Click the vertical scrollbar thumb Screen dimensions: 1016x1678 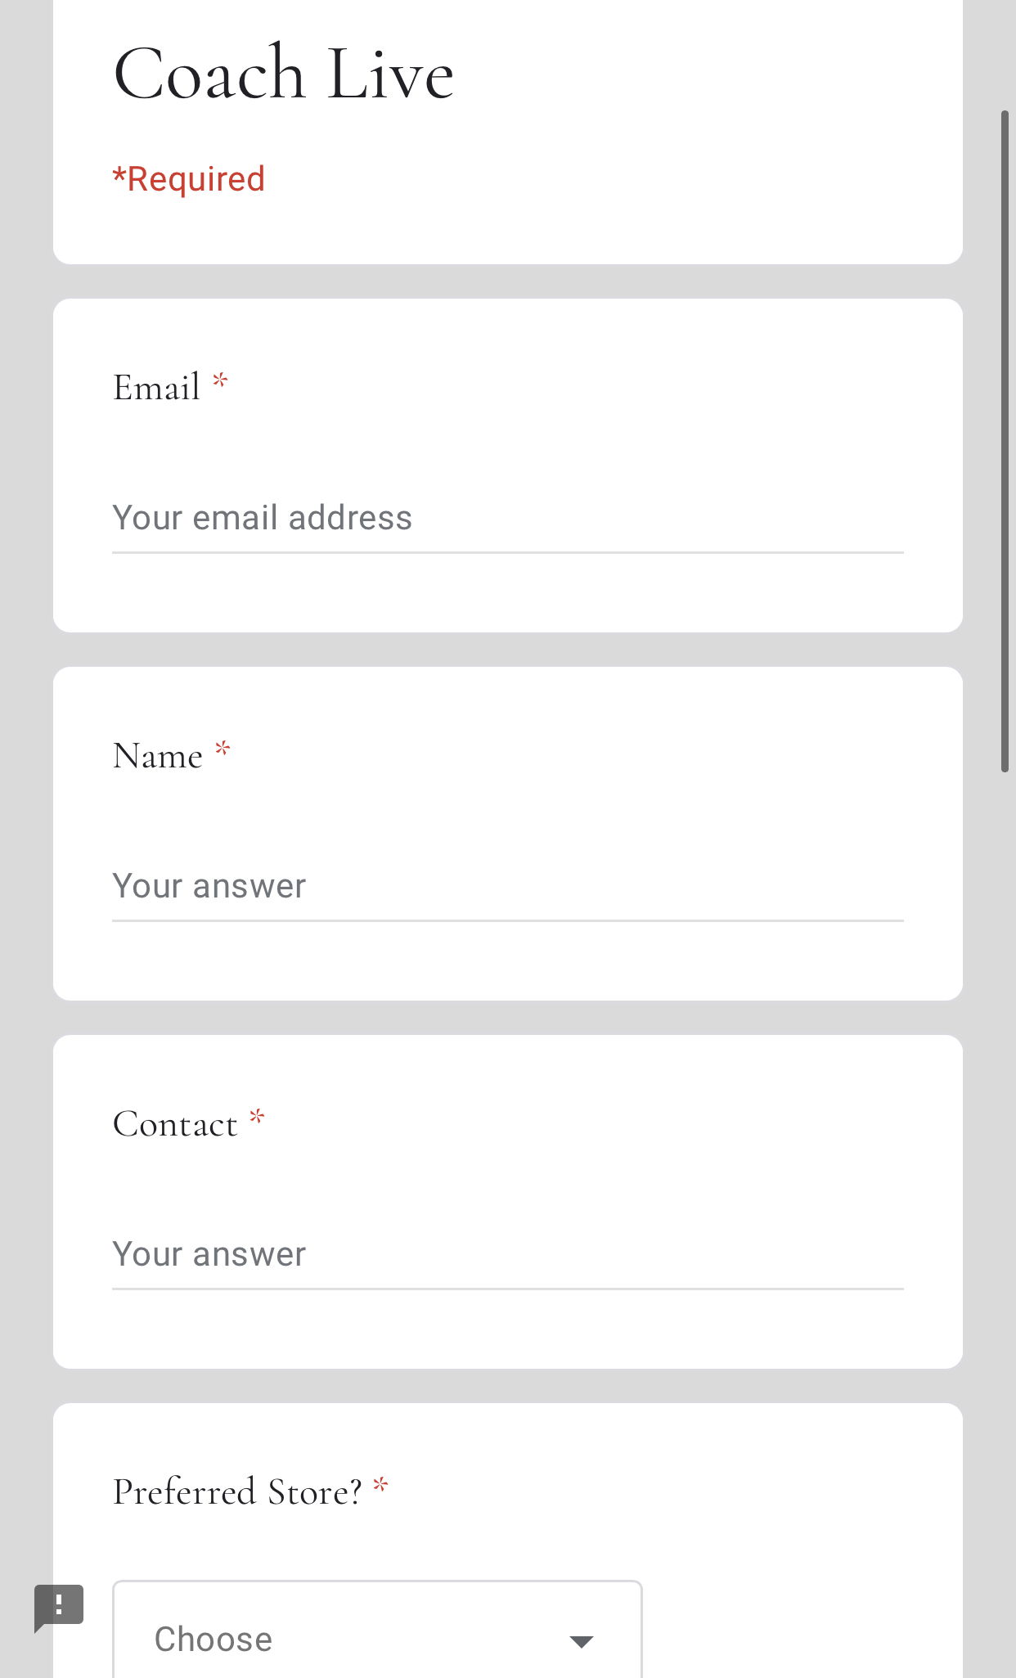pyautogui.click(x=1005, y=442)
